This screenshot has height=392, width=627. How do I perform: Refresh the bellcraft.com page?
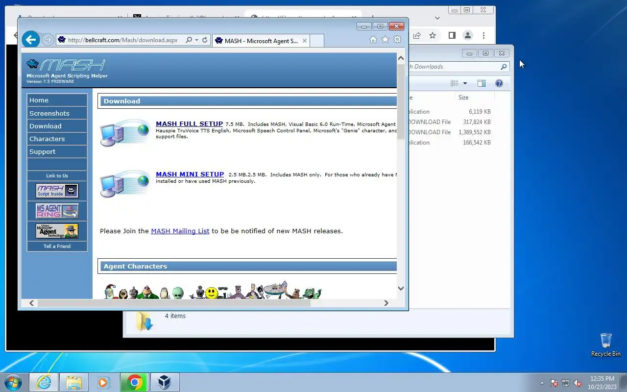pyautogui.click(x=205, y=40)
